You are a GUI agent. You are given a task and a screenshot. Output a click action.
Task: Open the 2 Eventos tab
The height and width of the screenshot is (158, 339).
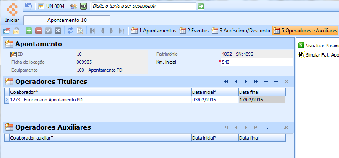(194, 31)
